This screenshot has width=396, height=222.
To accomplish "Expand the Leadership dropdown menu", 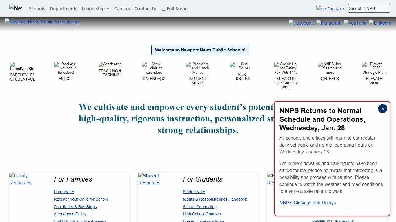I will [95, 8].
